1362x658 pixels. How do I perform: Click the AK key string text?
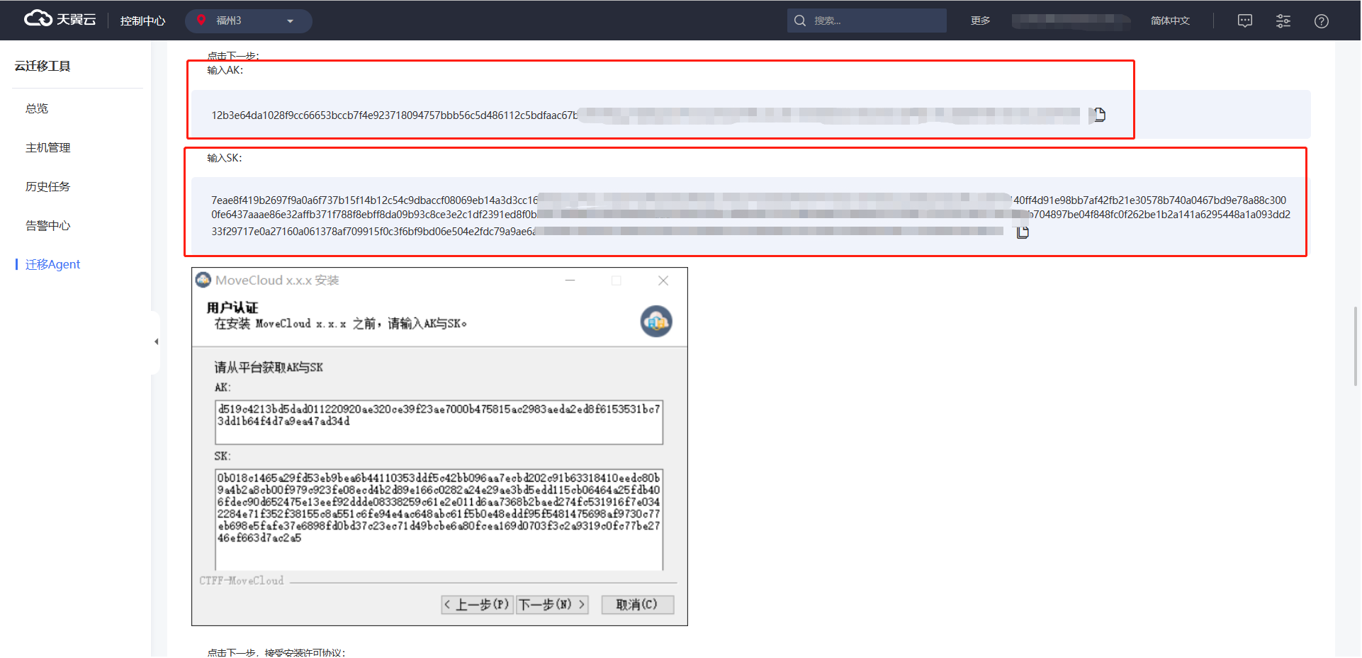coord(394,115)
